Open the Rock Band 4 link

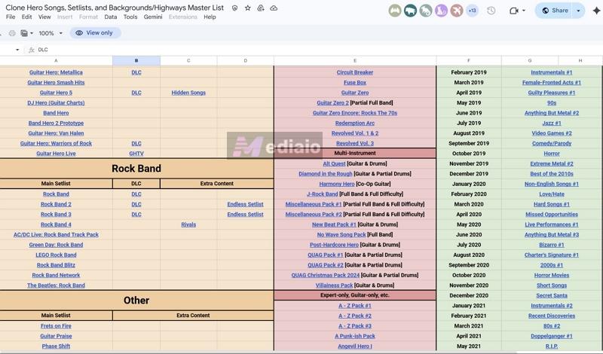point(56,224)
